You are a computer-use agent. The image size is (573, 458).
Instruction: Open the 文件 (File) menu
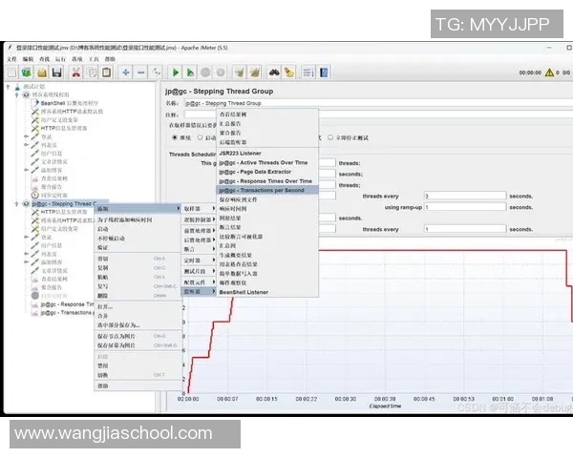point(12,58)
